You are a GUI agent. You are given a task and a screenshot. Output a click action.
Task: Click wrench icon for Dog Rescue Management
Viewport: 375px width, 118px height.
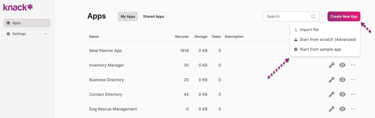click(x=331, y=109)
